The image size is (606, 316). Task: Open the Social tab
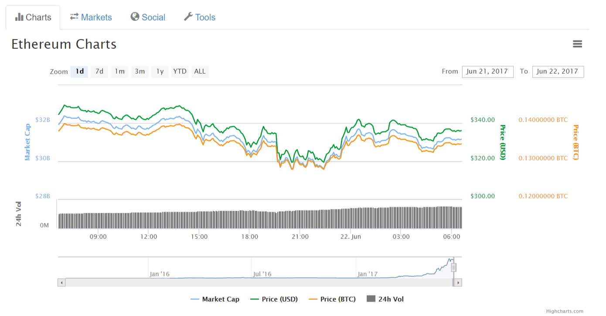[153, 17]
